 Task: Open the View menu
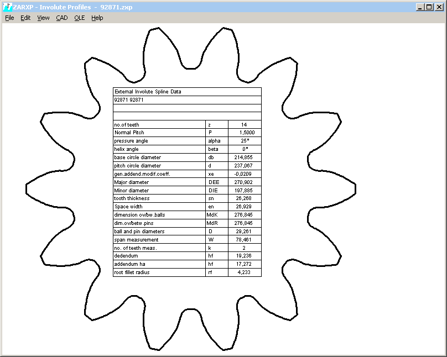pyautogui.click(x=43, y=18)
